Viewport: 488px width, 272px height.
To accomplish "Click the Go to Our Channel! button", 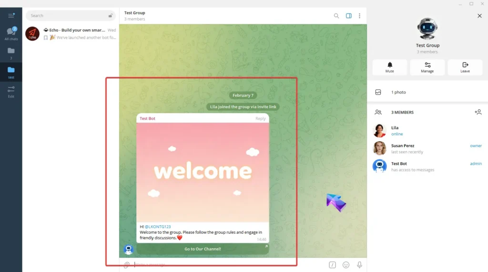I will [203, 249].
